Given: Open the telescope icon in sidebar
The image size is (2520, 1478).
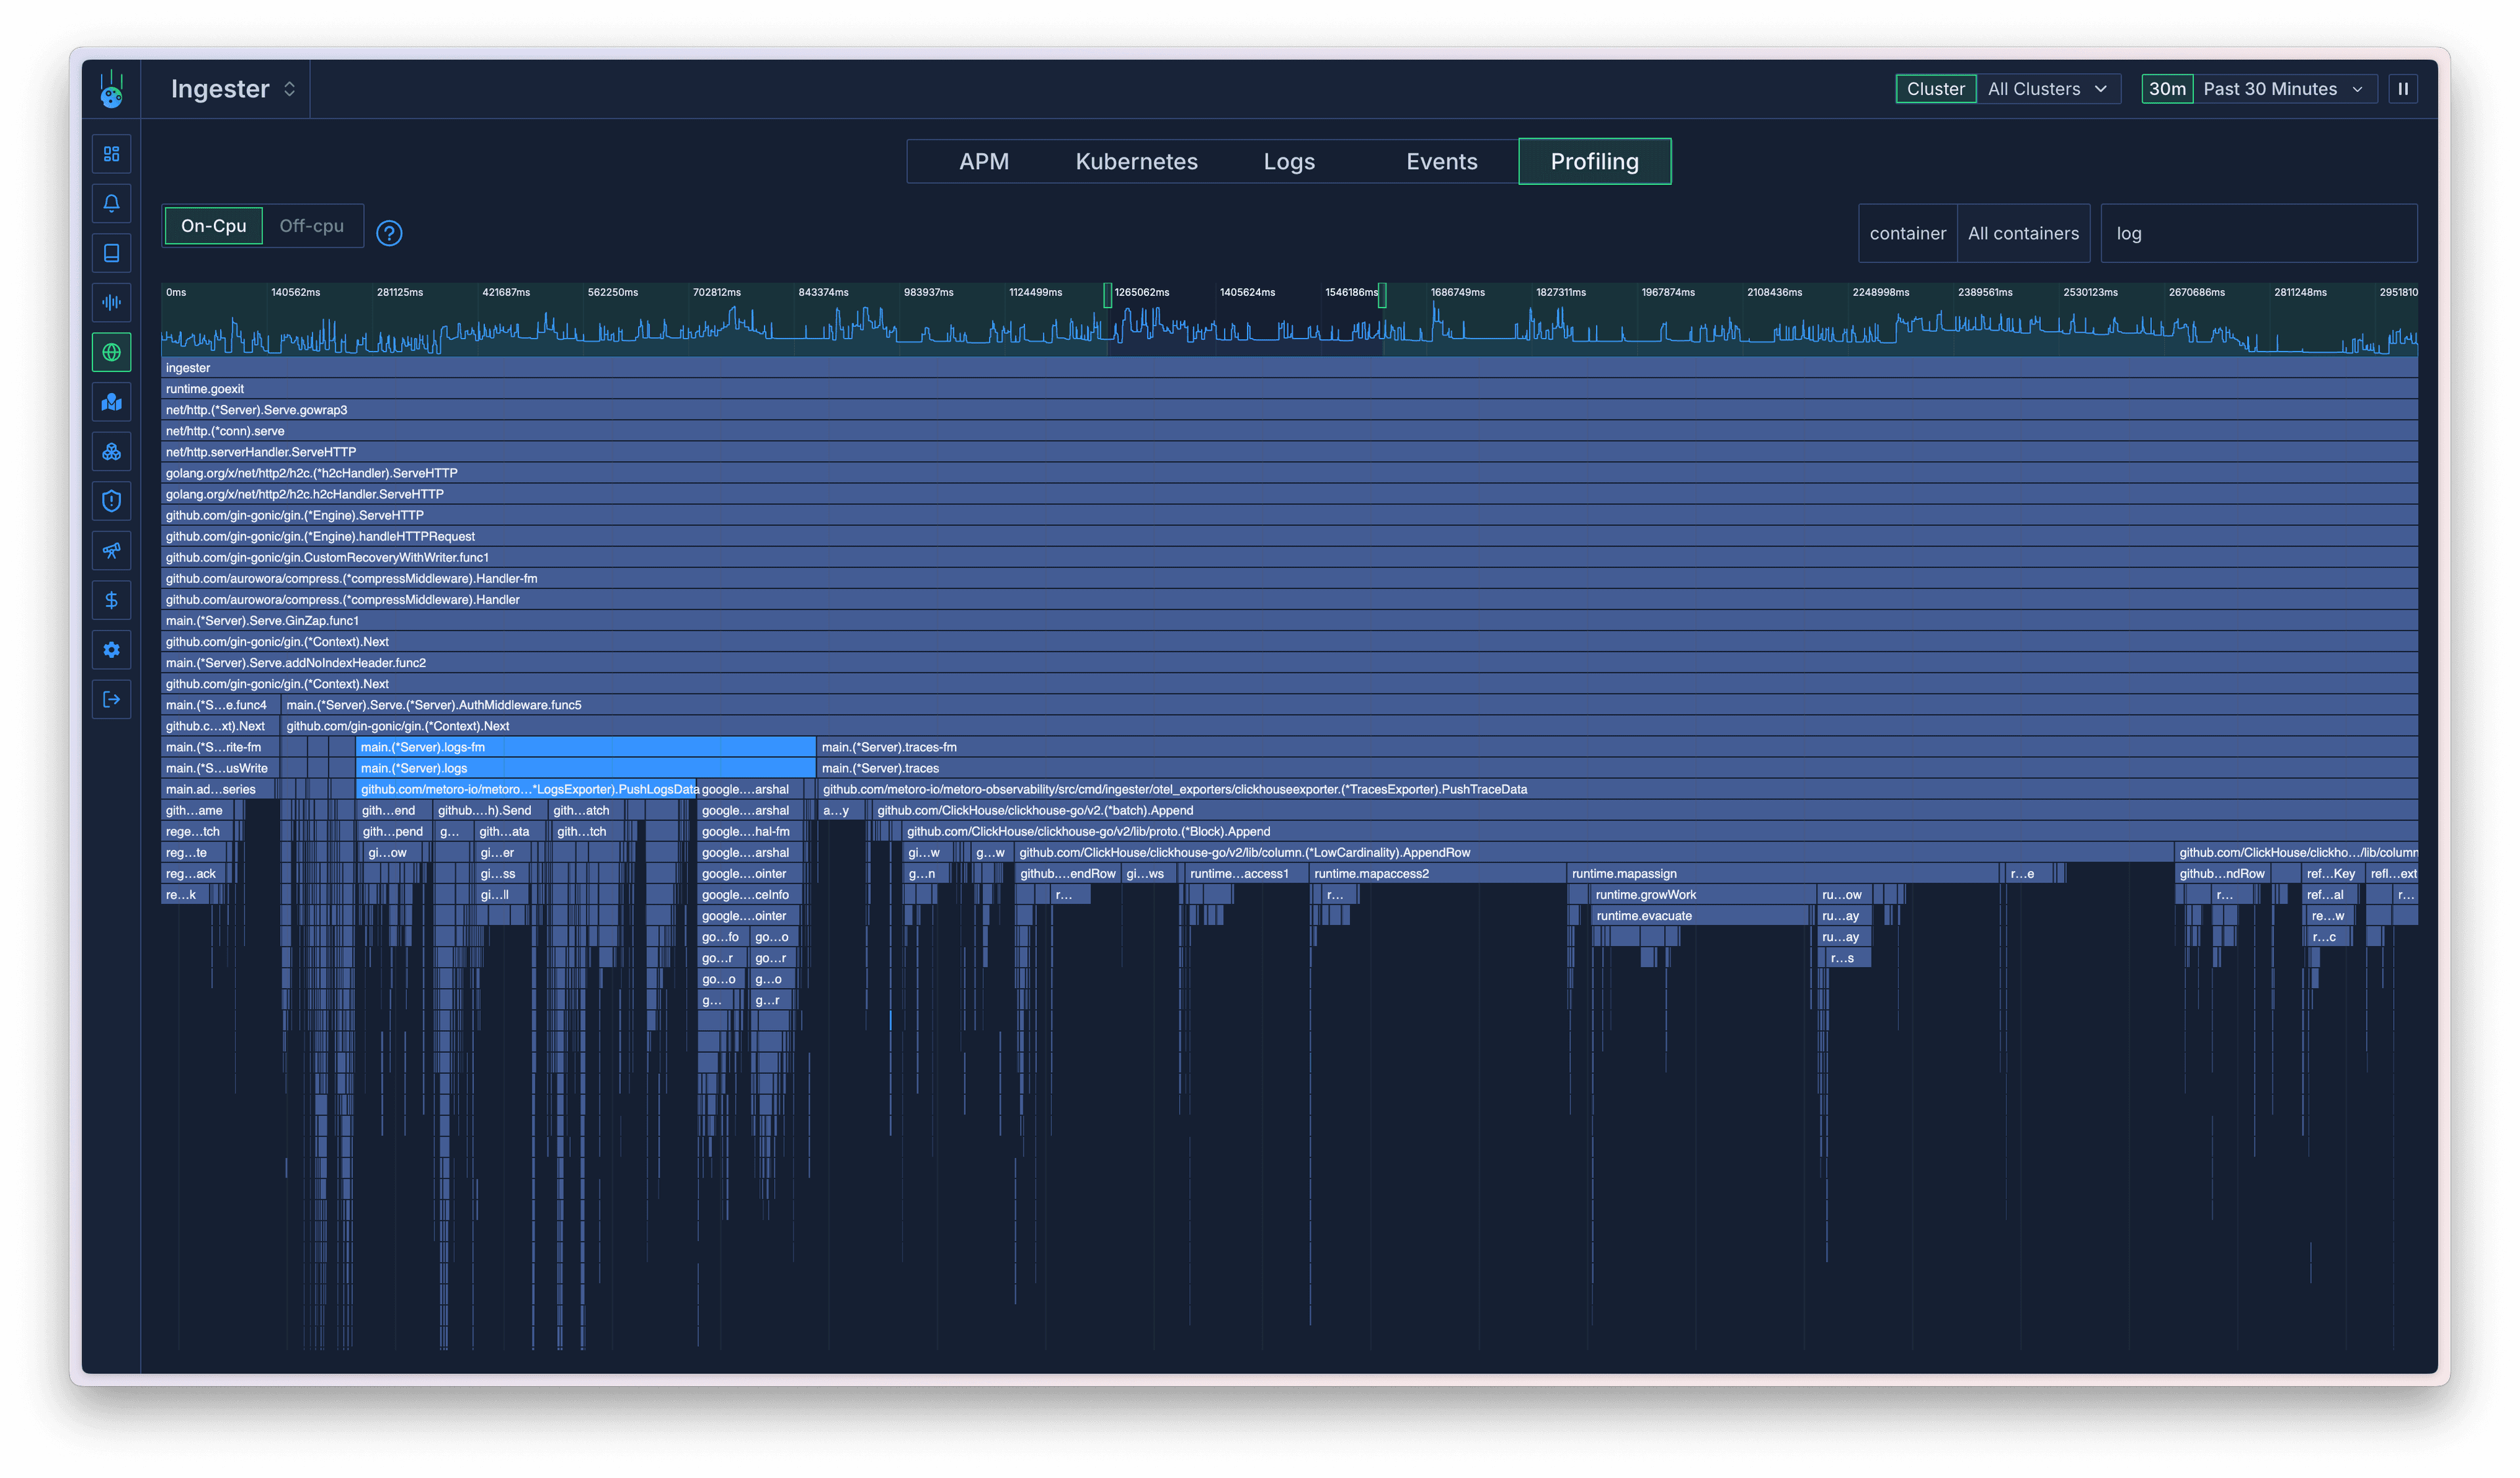Looking at the screenshot, I should pos(111,550).
